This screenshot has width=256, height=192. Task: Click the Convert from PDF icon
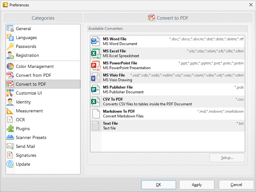pyautogui.click(x=10, y=75)
